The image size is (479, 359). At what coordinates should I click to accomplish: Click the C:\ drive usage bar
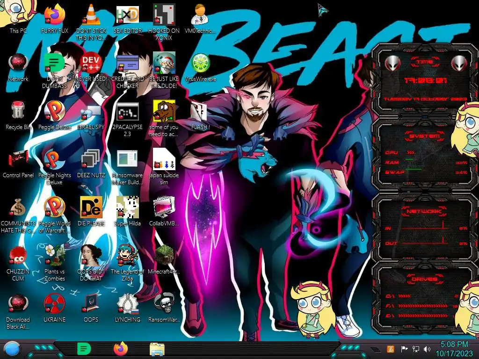(x=405, y=296)
